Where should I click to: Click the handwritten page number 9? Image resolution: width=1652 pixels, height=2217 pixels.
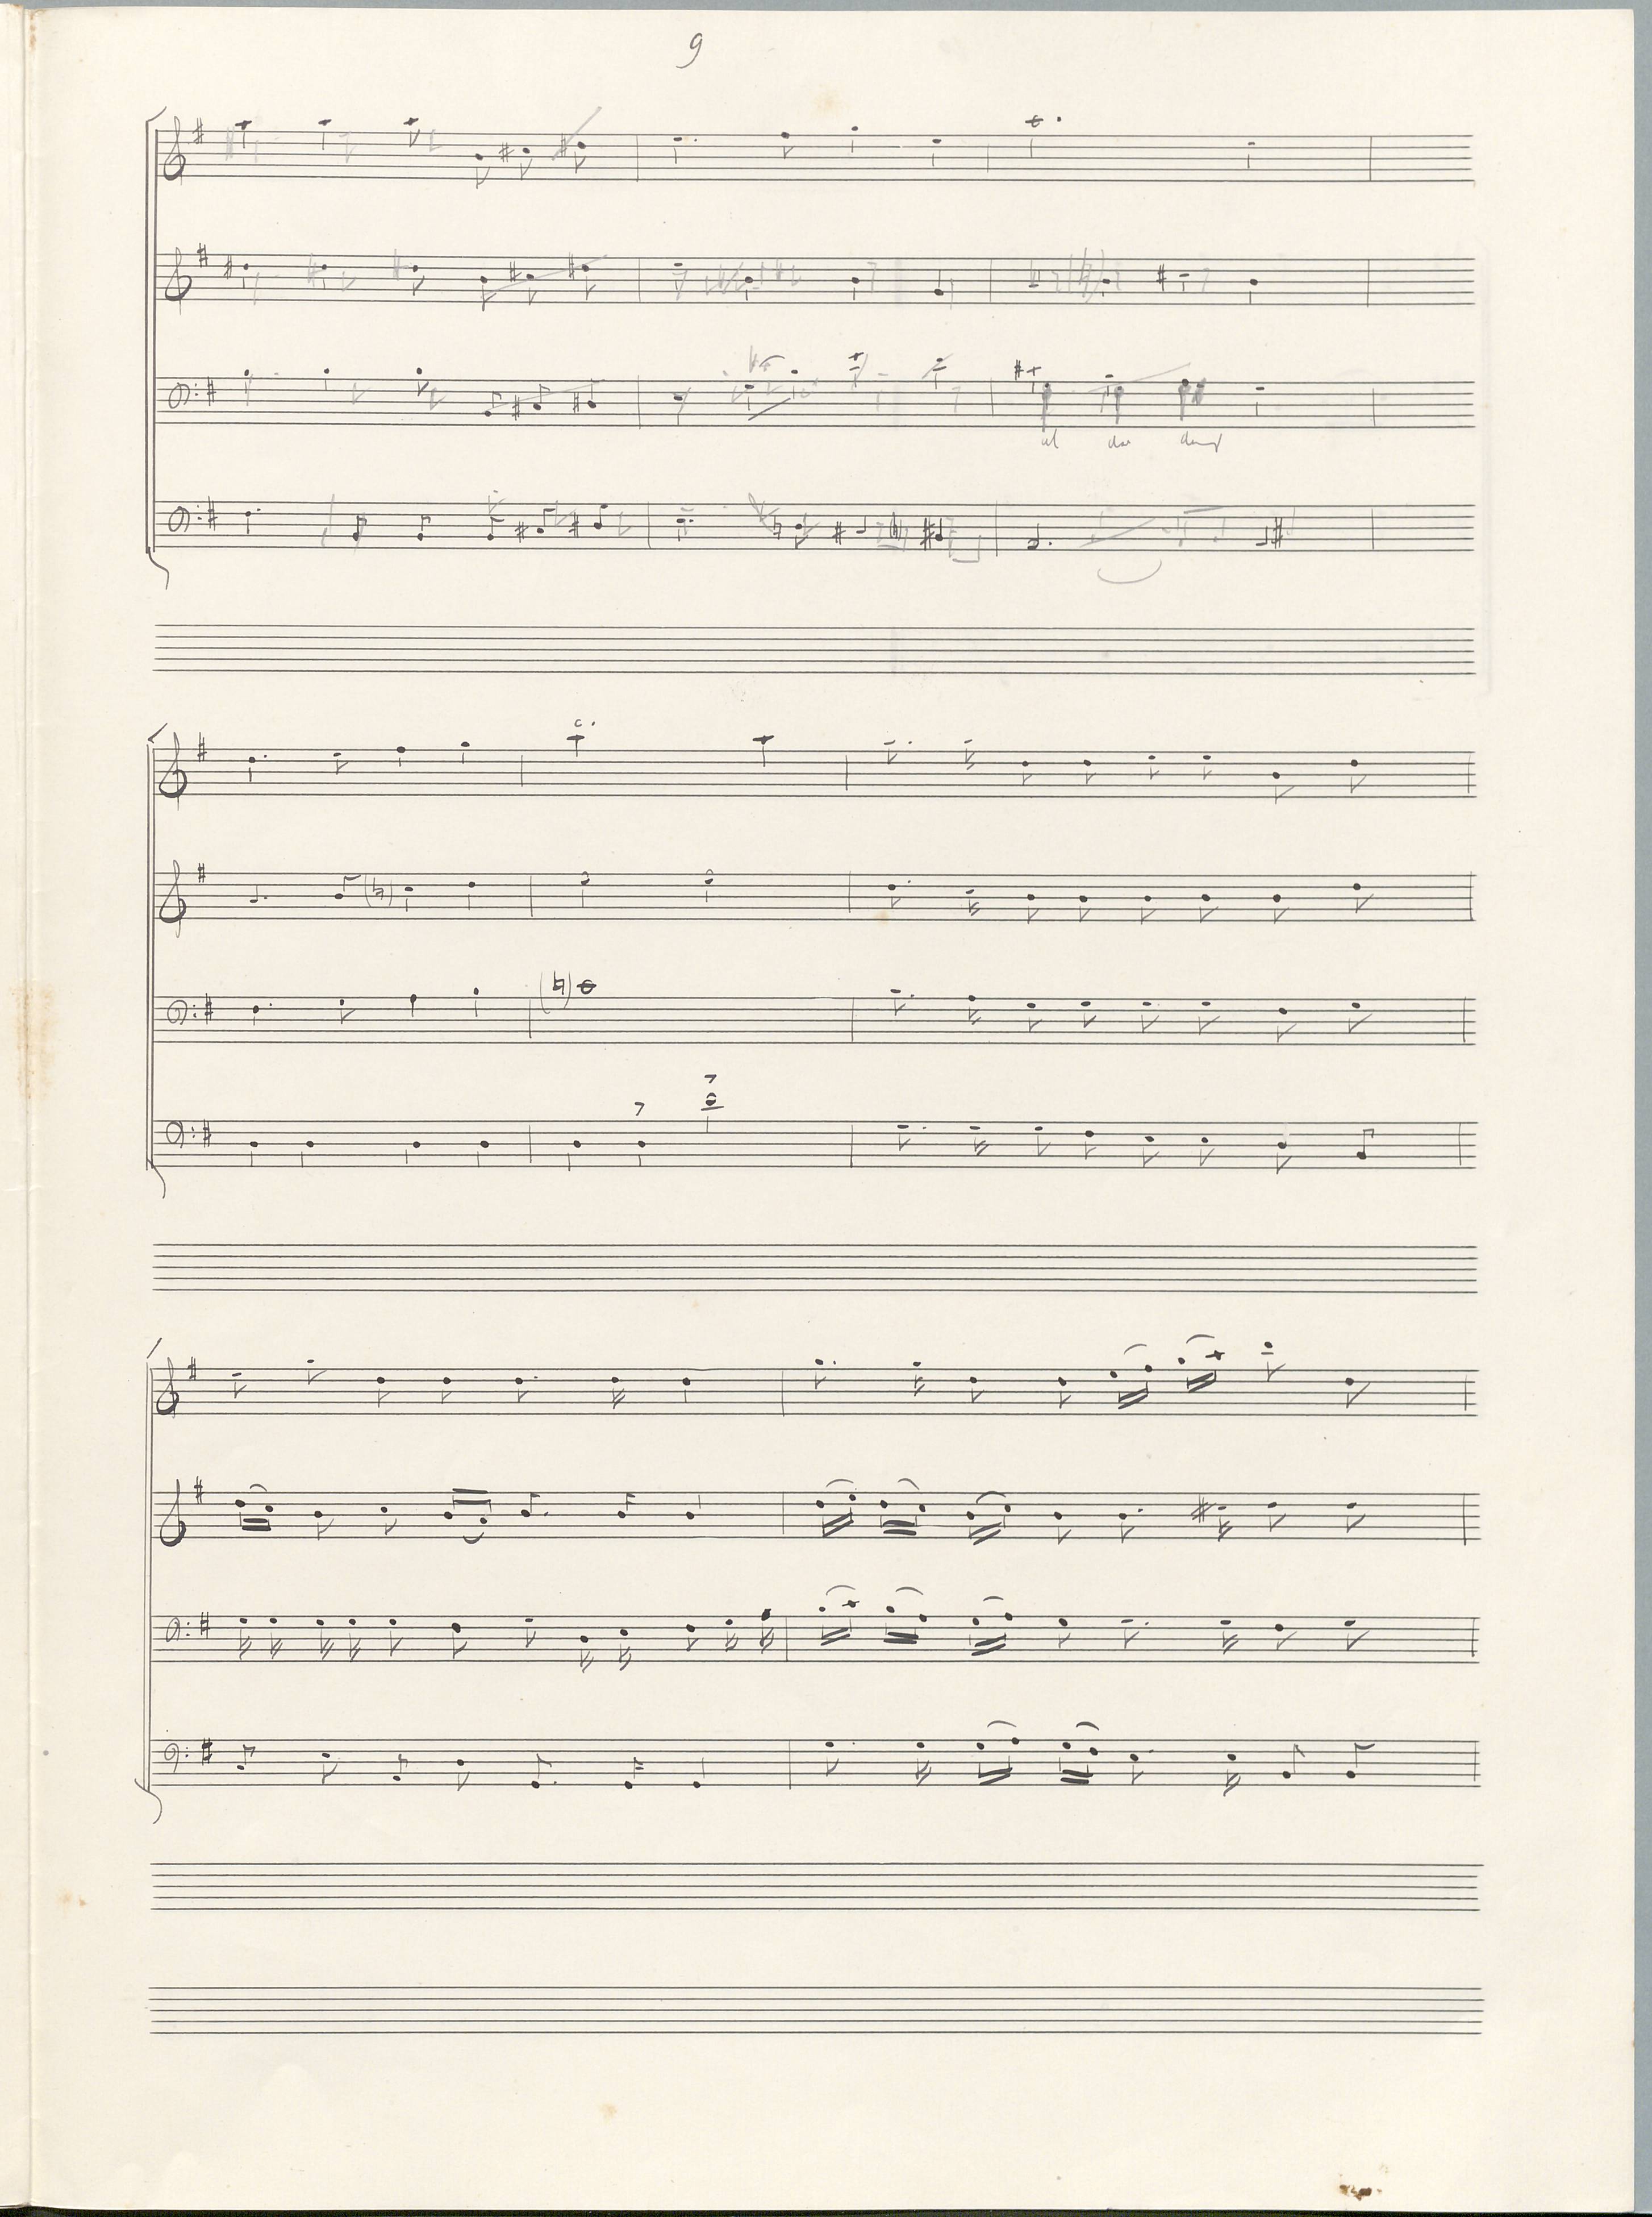(x=689, y=50)
